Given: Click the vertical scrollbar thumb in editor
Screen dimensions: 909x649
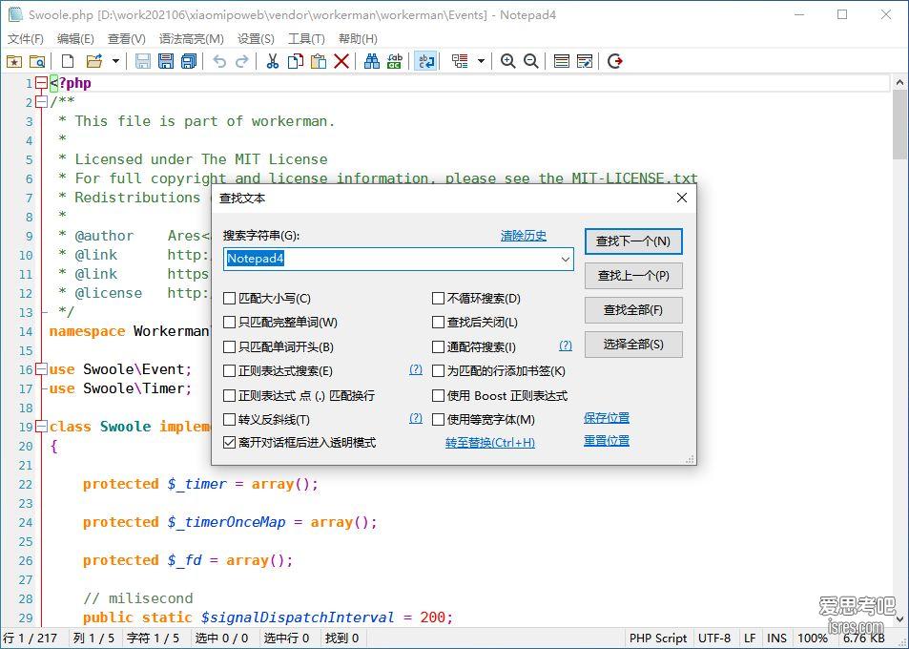Looking at the screenshot, I should 899,125.
